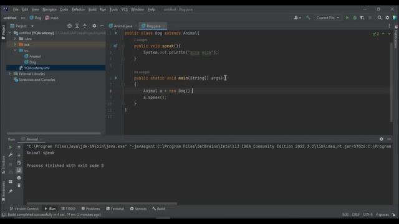The height and width of the screenshot is (224, 399).
Task: Open the Services tool window
Action: [138, 209]
